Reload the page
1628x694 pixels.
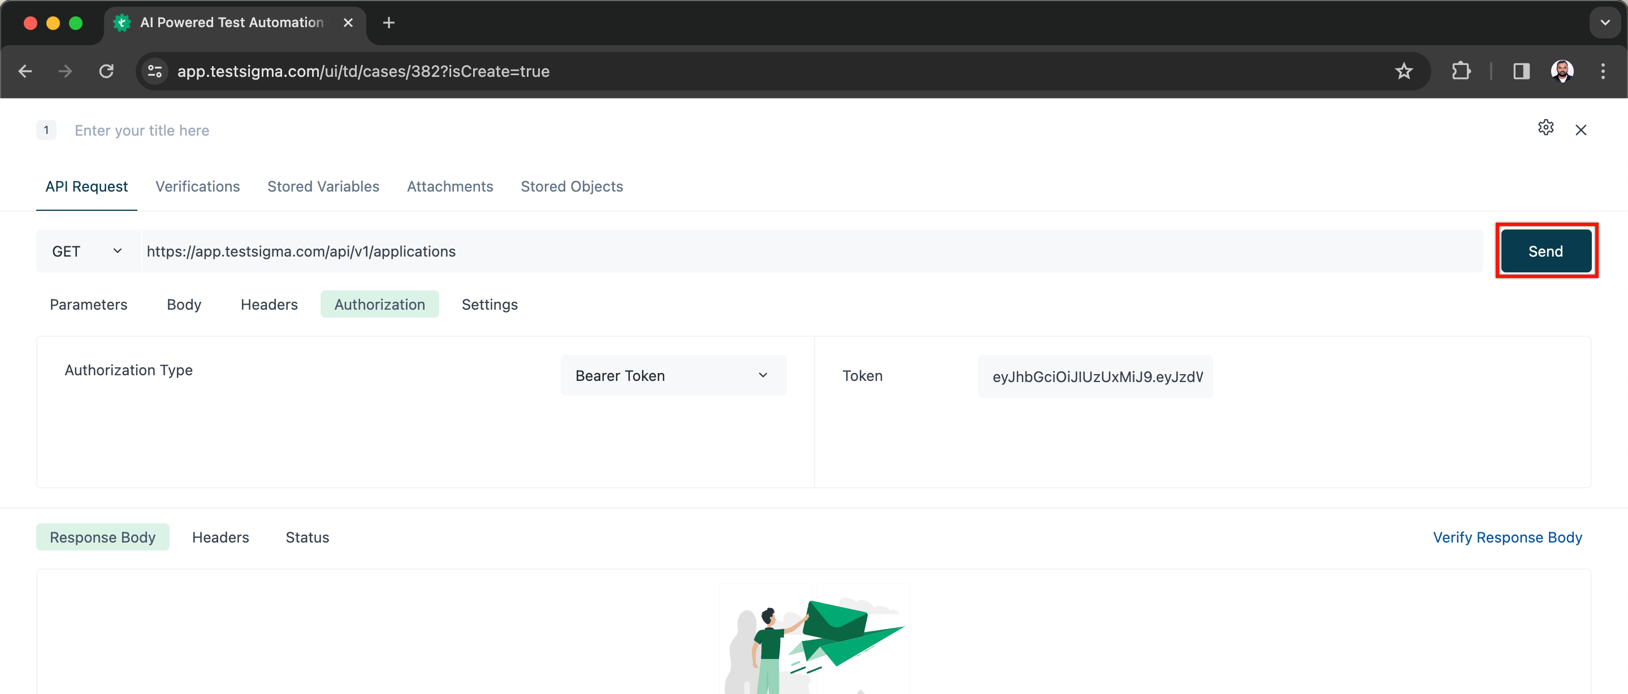tap(106, 71)
